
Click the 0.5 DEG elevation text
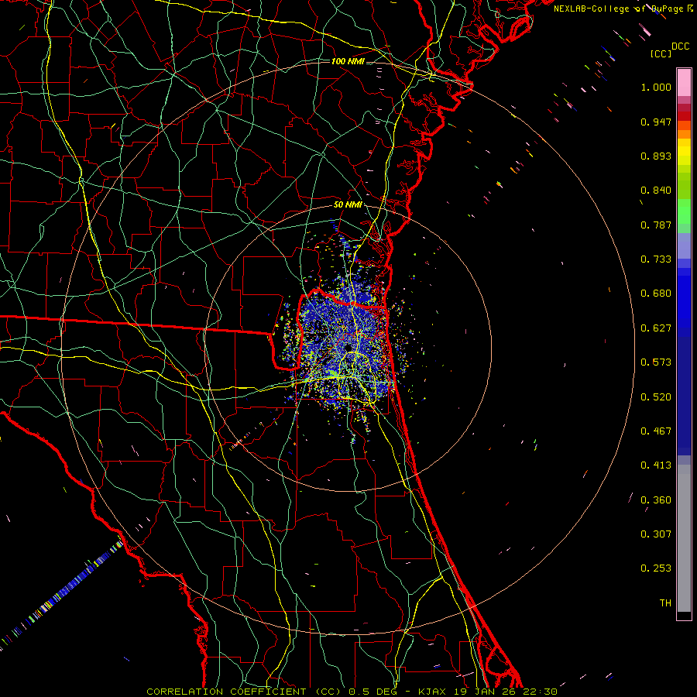click(375, 692)
